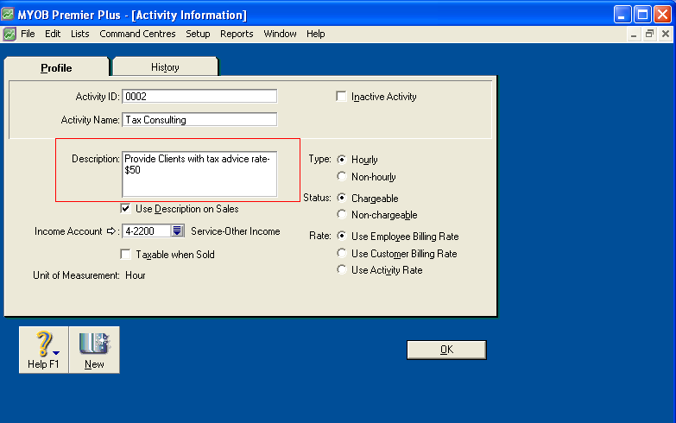This screenshot has width=676, height=423.
Task: Maximize the MYOB Premier Plus window
Action: (x=642, y=14)
